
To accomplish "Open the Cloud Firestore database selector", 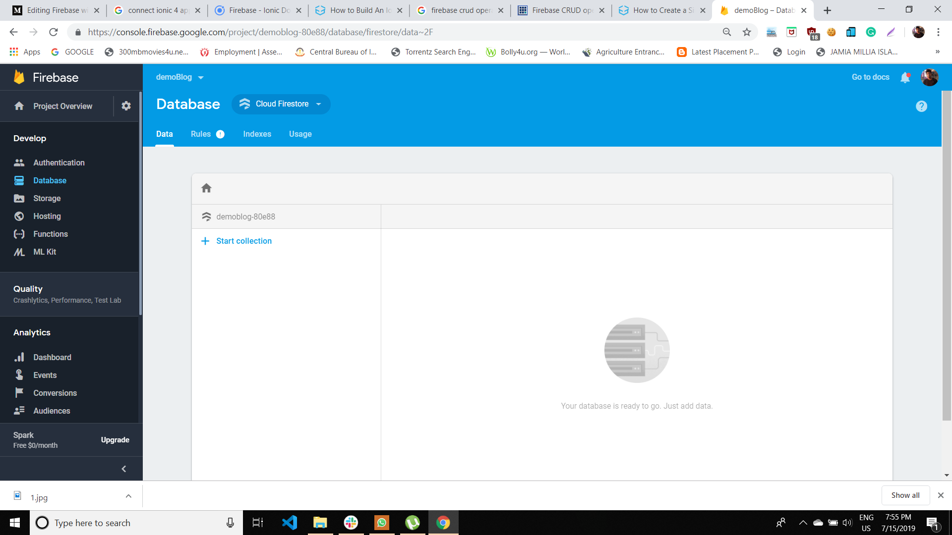I will point(281,104).
